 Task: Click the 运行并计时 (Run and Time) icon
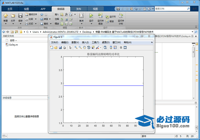click(x=121, y=15)
